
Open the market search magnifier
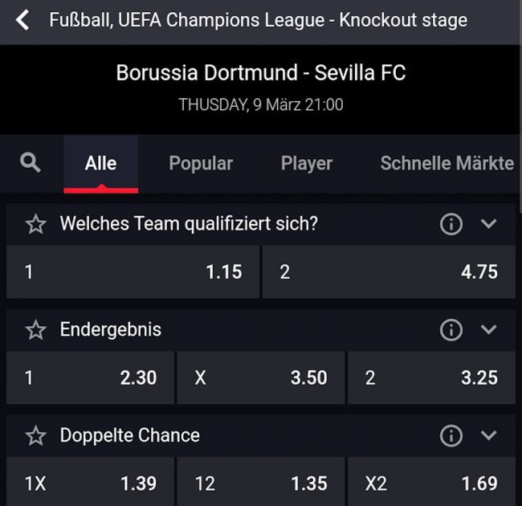[x=31, y=163]
